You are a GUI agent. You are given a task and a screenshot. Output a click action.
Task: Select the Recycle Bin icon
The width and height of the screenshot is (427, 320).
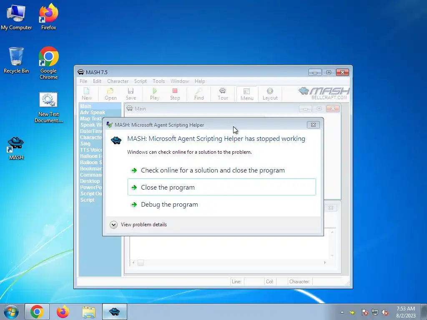coord(16,60)
